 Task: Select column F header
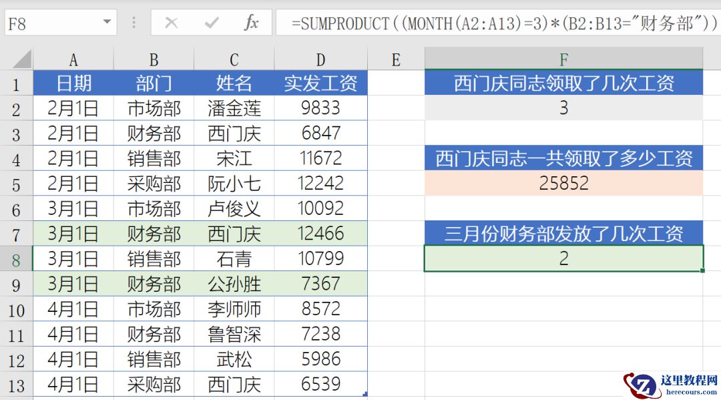point(563,58)
